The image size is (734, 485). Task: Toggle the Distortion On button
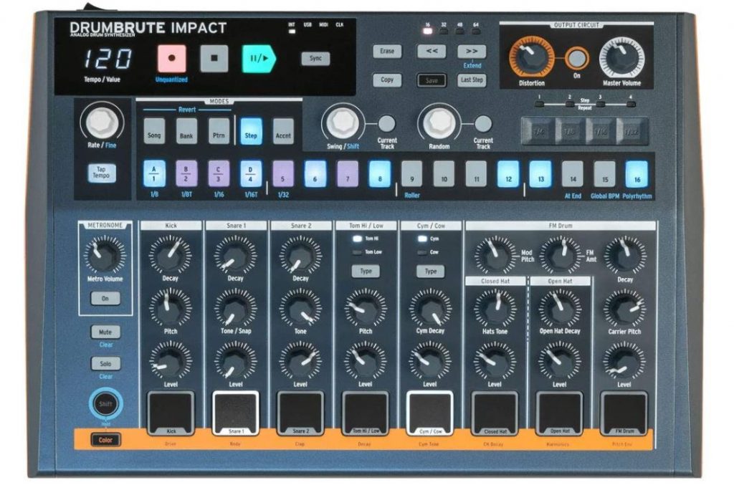[x=577, y=59]
